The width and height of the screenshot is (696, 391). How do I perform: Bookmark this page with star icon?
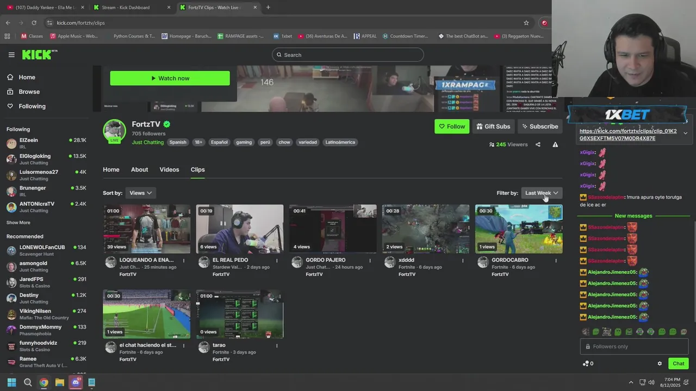[526, 23]
